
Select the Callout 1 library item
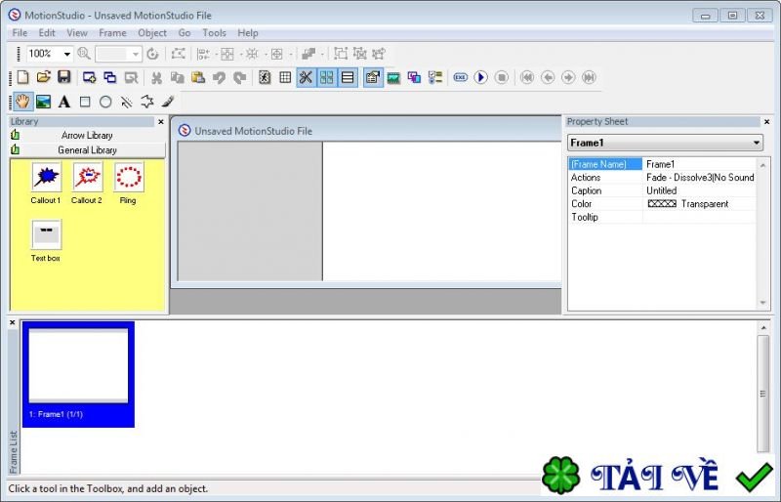tap(46, 183)
